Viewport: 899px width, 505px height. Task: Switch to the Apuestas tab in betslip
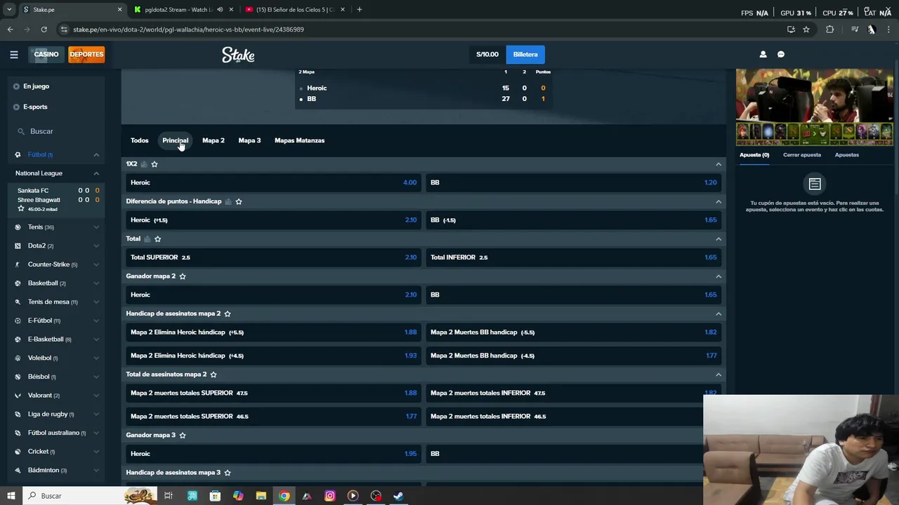[846, 155]
